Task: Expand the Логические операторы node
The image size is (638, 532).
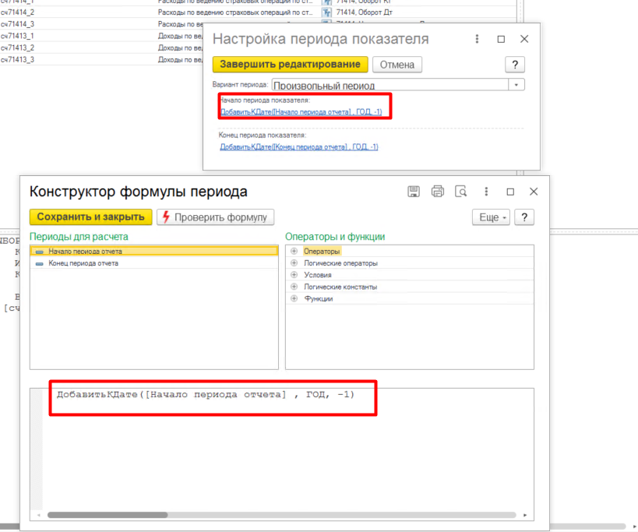Action: [294, 263]
